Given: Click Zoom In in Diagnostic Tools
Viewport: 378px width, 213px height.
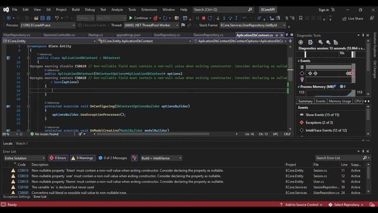Looking at the screenshot, I should click(320, 42).
